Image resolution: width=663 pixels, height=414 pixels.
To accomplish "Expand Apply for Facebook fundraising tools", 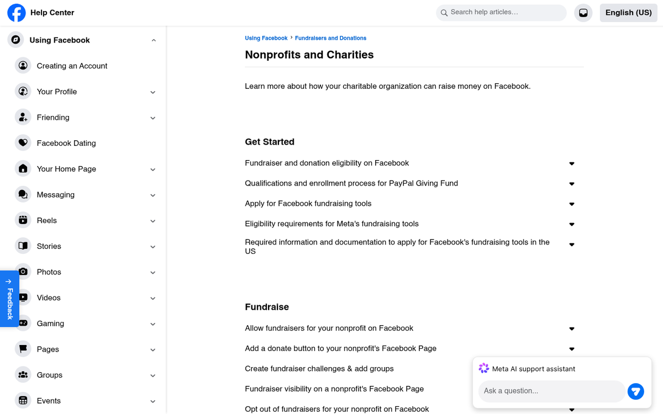I will (571, 204).
